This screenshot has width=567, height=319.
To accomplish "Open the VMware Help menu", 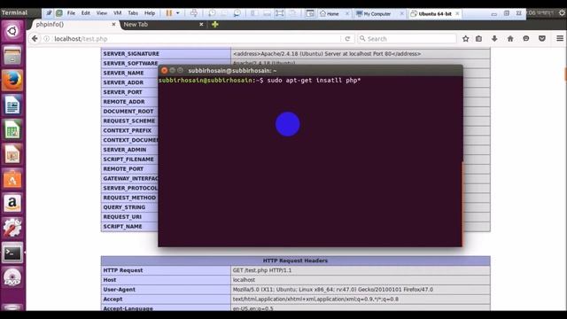I will coord(150,13).
